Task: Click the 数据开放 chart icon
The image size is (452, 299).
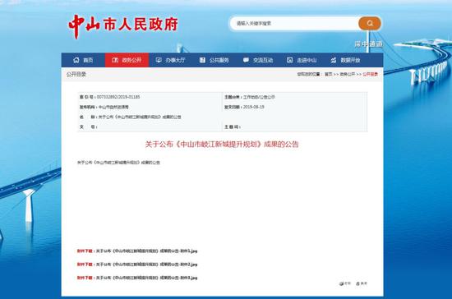Action: pyautogui.click(x=334, y=60)
